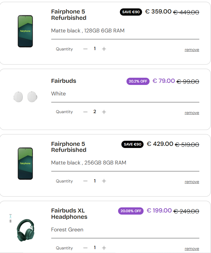Viewport: 211px width, 253px height.
Task: Open Forest Green headphones image
Action: click(x=26, y=230)
